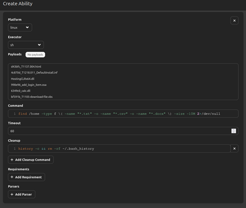
Task: Click Add Requirement button
Action: click(26, 177)
